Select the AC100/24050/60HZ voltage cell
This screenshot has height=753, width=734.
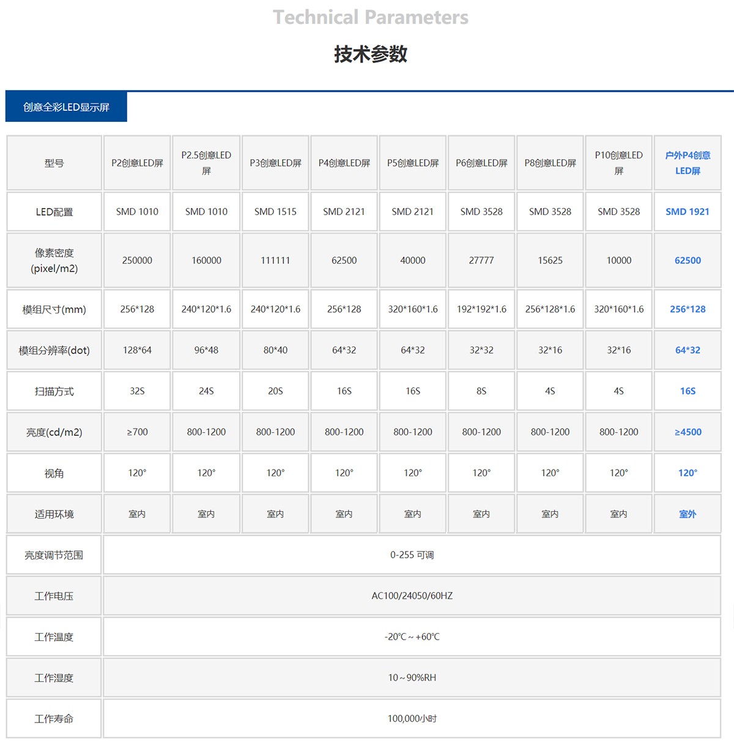coord(412,596)
